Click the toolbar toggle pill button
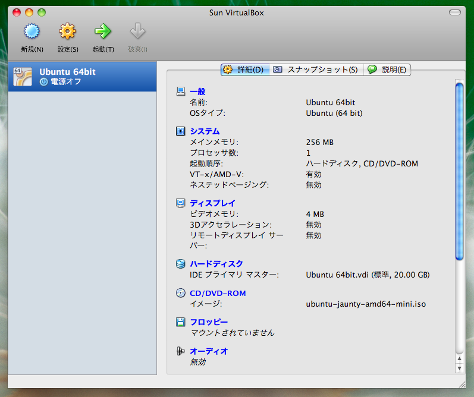 click(454, 12)
